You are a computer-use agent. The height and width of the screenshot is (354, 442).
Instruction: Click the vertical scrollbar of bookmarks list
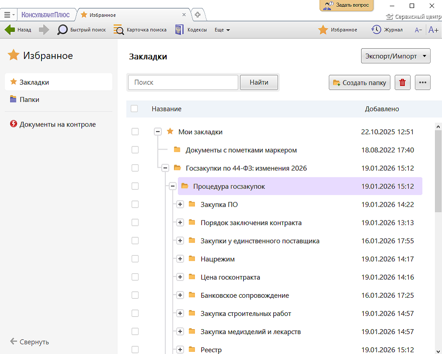pos(438,177)
